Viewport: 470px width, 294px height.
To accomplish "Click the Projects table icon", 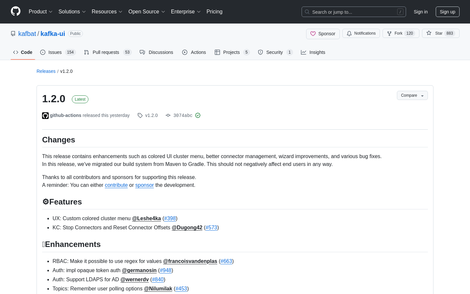I will click(x=217, y=52).
